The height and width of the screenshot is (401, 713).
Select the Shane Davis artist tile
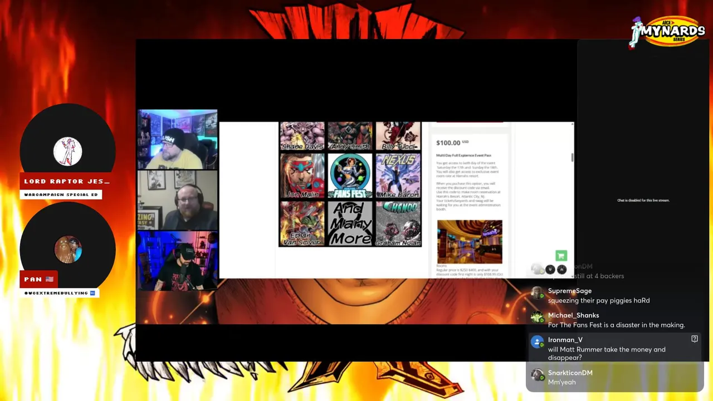point(302,136)
